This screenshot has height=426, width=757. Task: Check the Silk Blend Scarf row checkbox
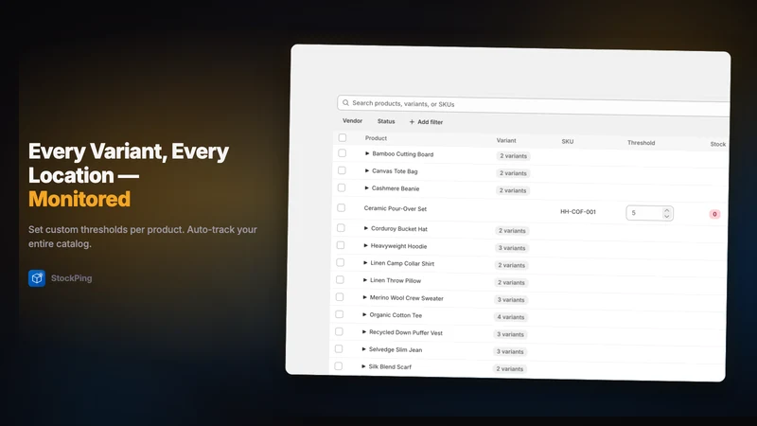pos(339,366)
